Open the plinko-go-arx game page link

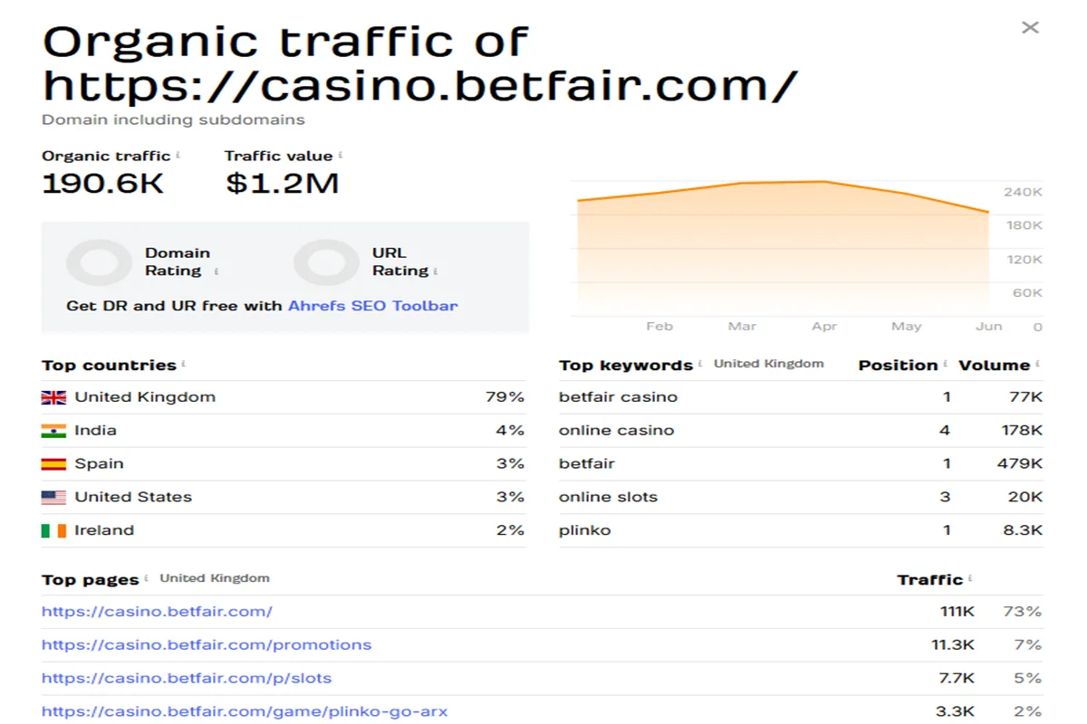[245, 711]
